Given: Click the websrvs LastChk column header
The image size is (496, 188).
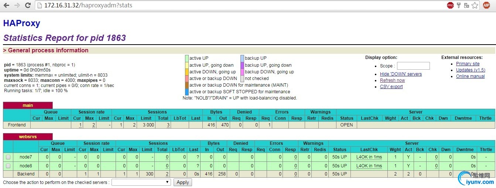Looking at the screenshot, I should point(369,150).
